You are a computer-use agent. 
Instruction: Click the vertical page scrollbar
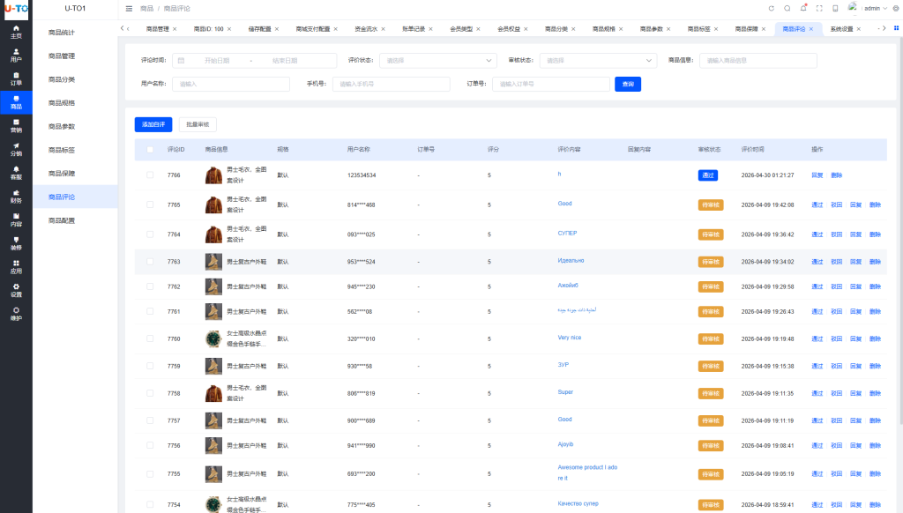[x=900, y=230]
